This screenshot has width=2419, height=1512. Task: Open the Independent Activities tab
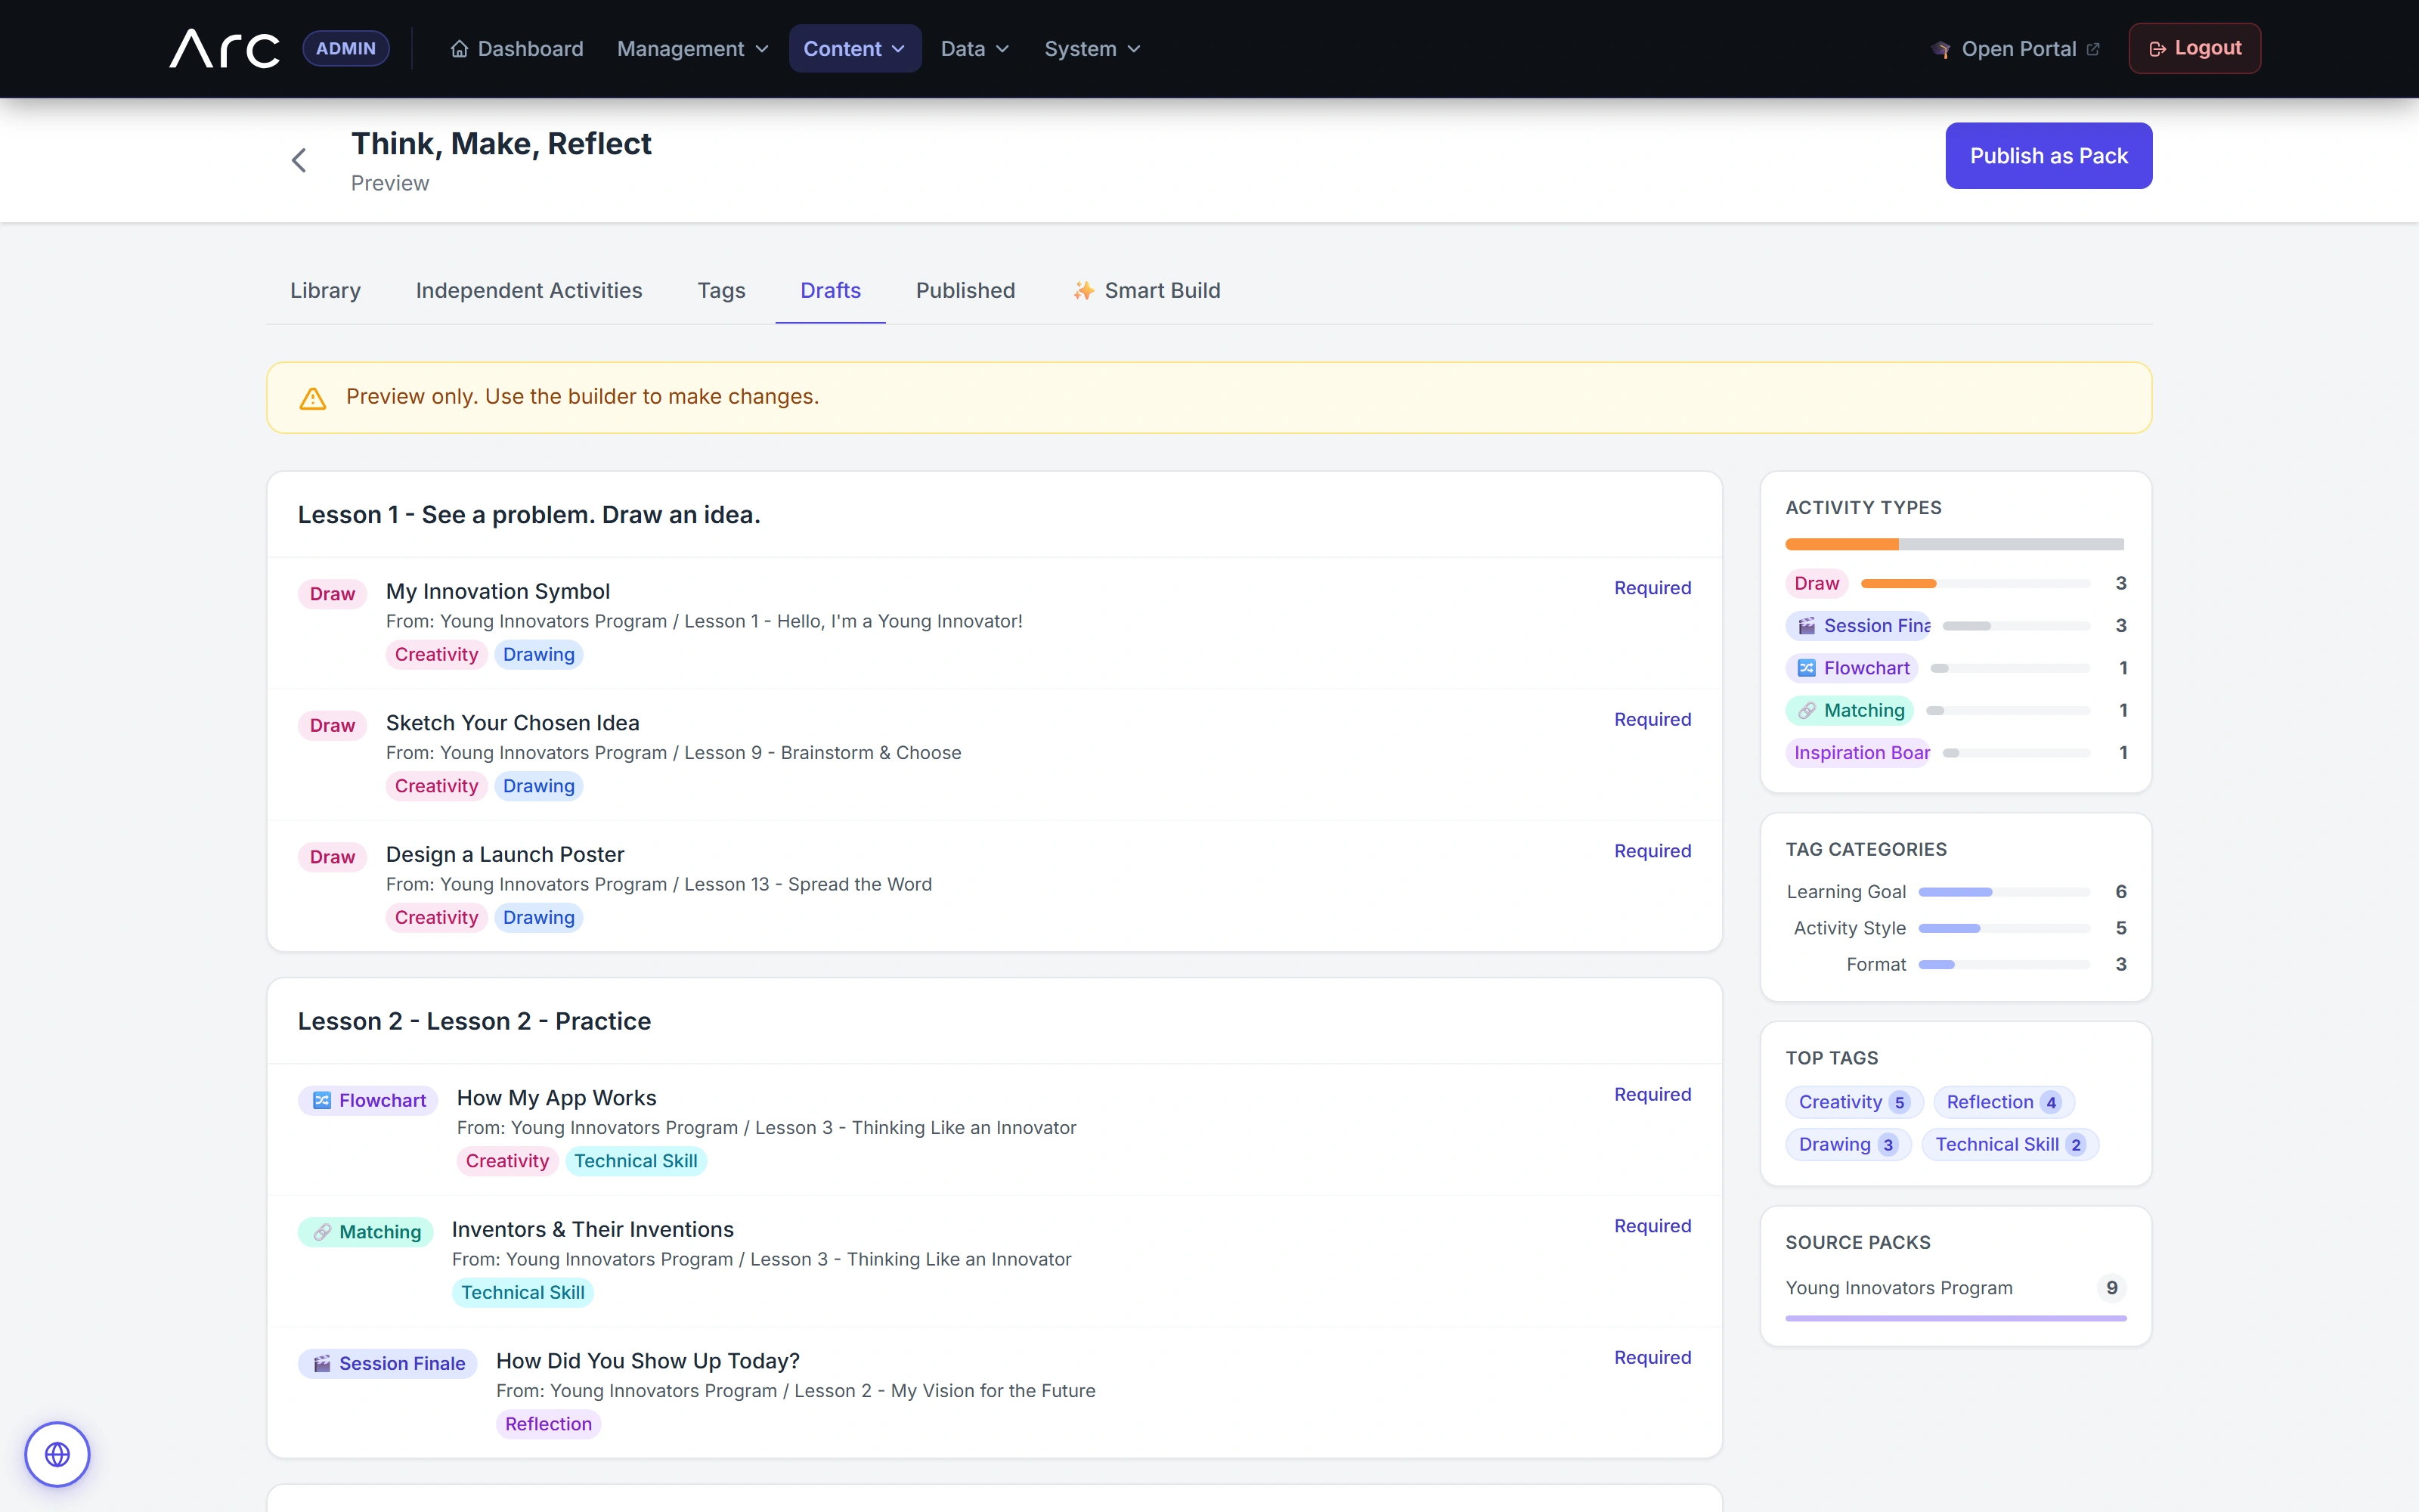coord(529,290)
